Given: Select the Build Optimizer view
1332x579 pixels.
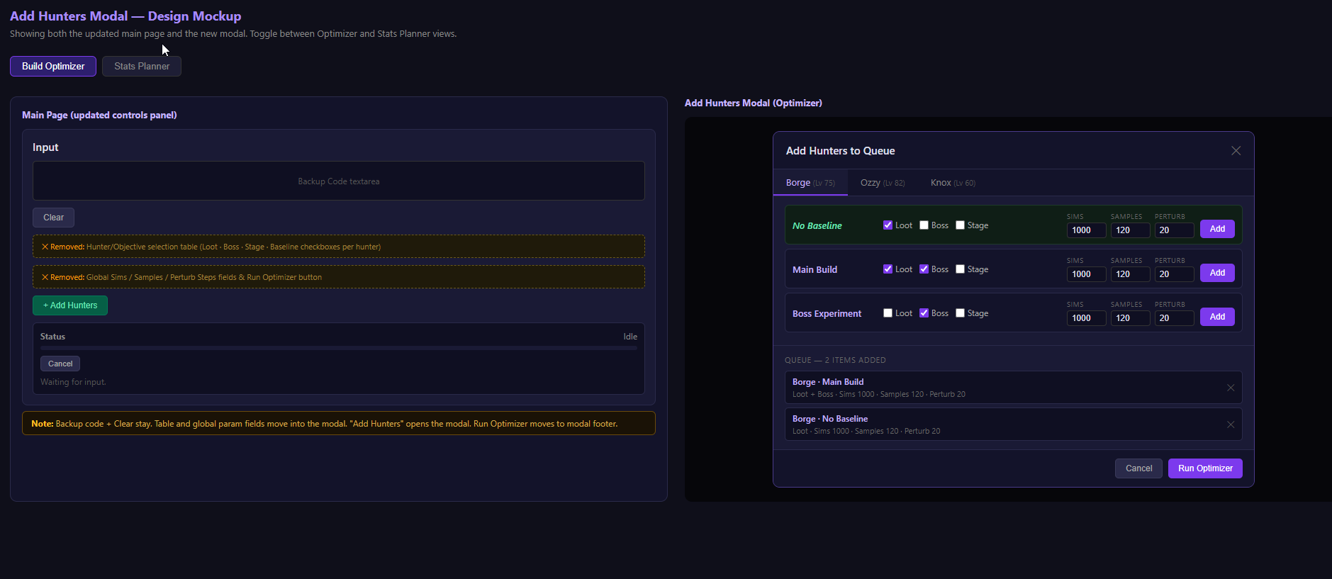Looking at the screenshot, I should pyautogui.click(x=53, y=67).
